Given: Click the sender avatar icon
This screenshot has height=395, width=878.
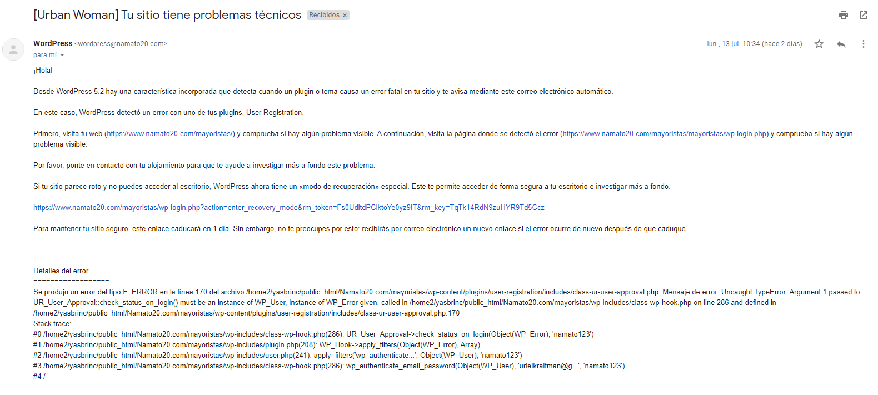Looking at the screenshot, I should click(13, 49).
